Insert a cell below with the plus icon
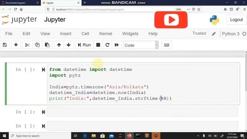The image size is (247, 139). 16,45
